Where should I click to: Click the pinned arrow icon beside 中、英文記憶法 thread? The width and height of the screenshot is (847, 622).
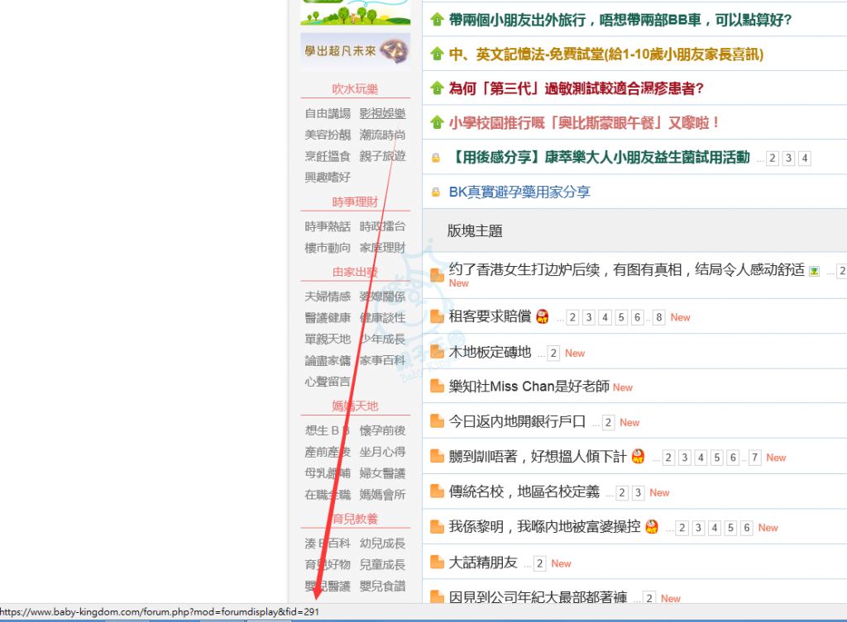[x=437, y=55]
